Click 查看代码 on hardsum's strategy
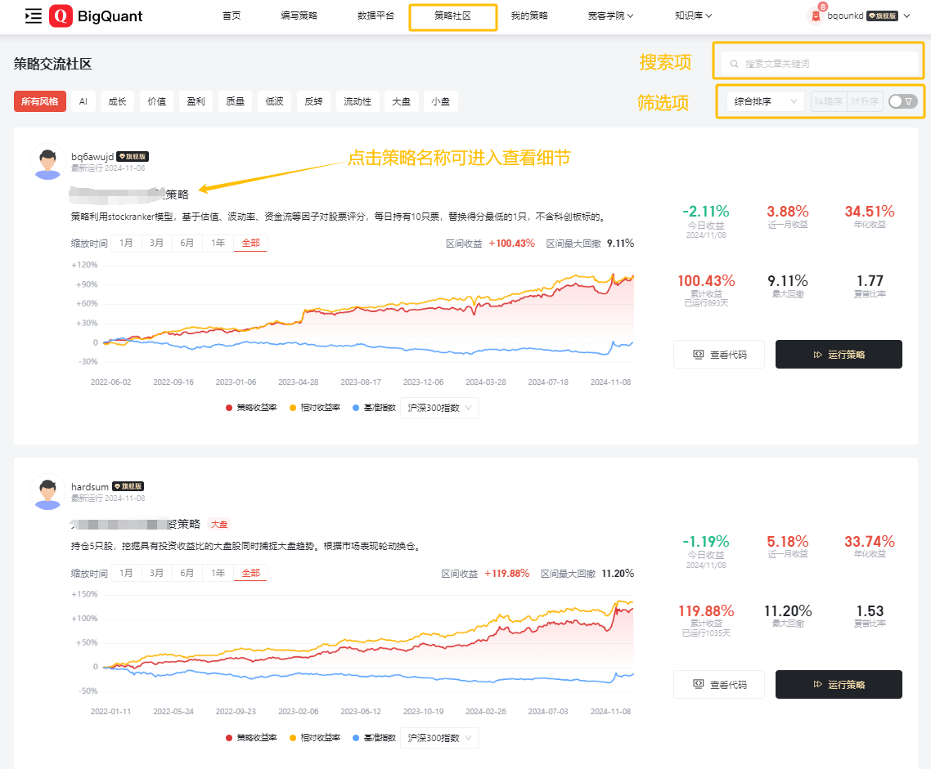The height and width of the screenshot is (769, 931). tap(719, 685)
